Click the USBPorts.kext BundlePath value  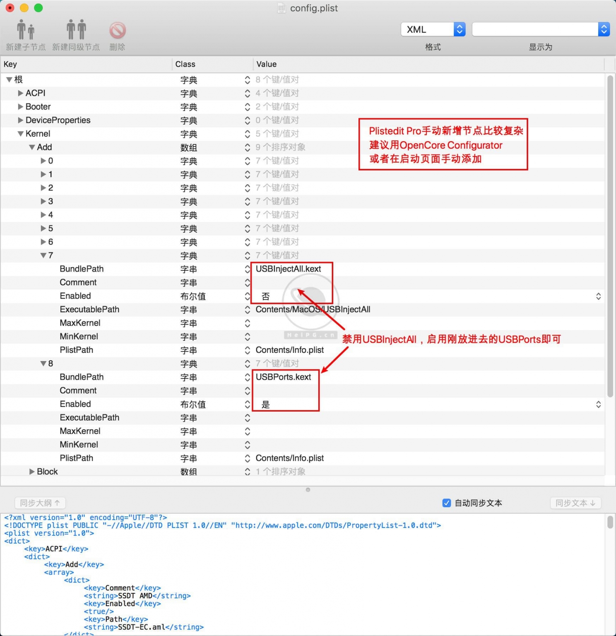pos(284,377)
